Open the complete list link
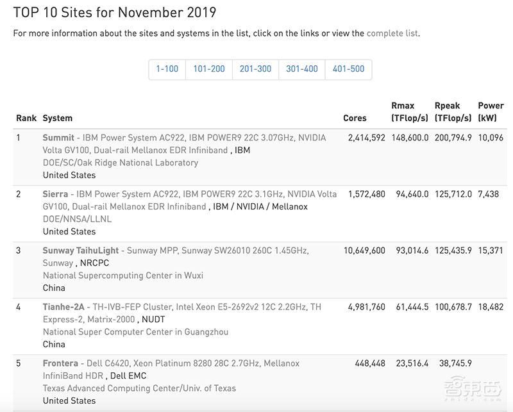Image resolution: width=513 pixels, height=412 pixels. tap(392, 33)
